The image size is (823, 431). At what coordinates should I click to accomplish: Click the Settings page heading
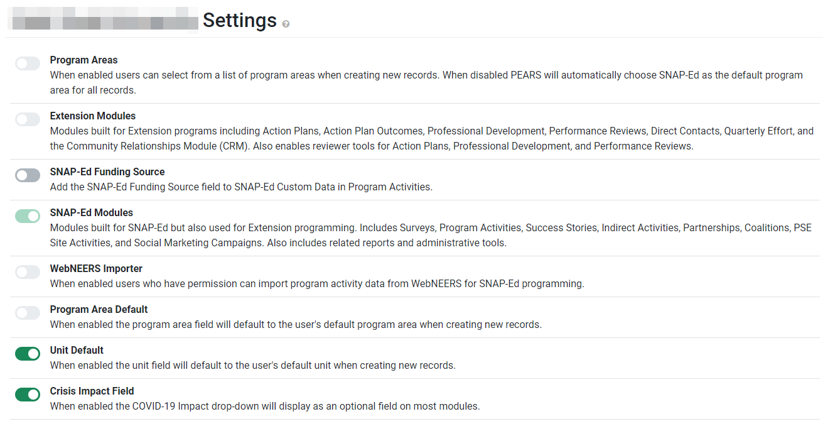click(x=239, y=20)
